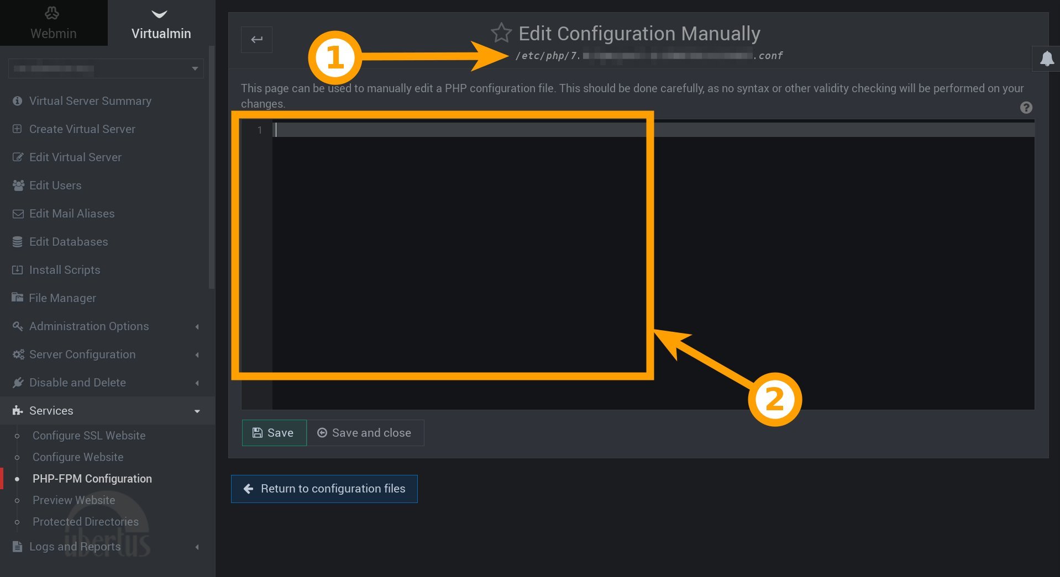Click the Save and close button

(x=365, y=433)
